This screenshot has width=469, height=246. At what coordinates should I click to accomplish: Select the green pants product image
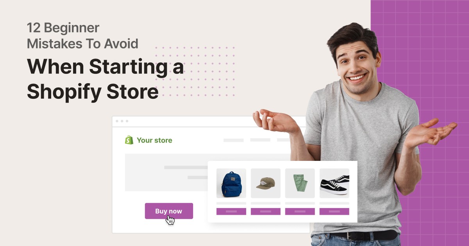[300, 184]
